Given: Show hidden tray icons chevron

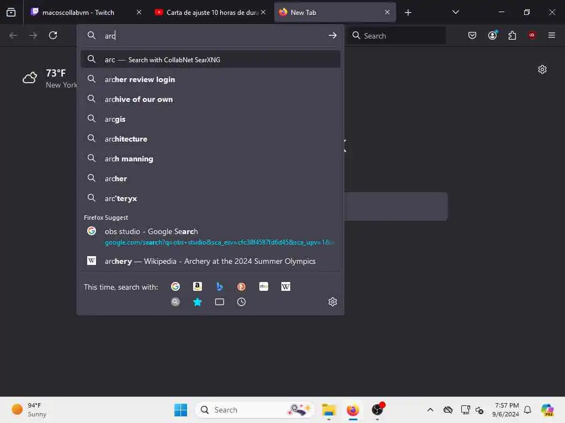Looking at the screenshot, I should click(430, 410).
